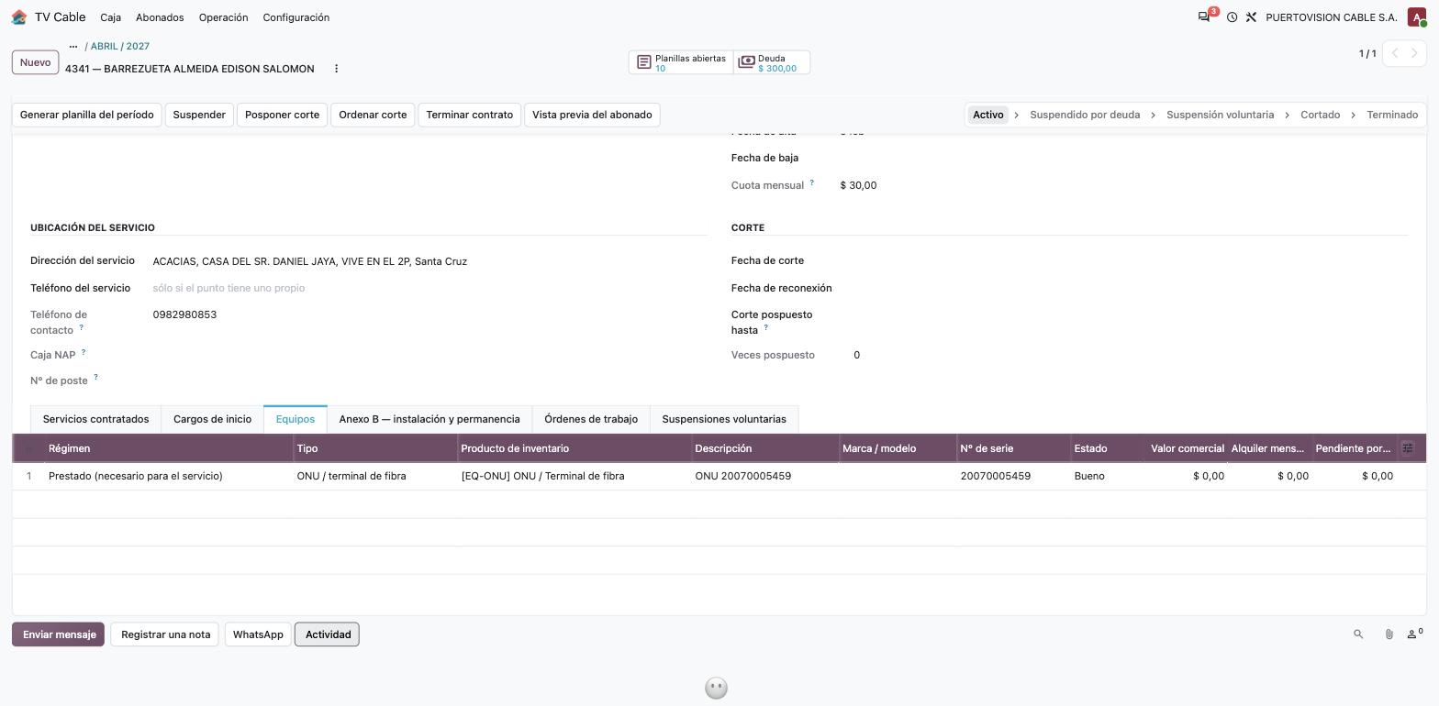The image size is (1439, 706).
Task: Click the Enviar mensaje button
Action: [x=59, y=634]
